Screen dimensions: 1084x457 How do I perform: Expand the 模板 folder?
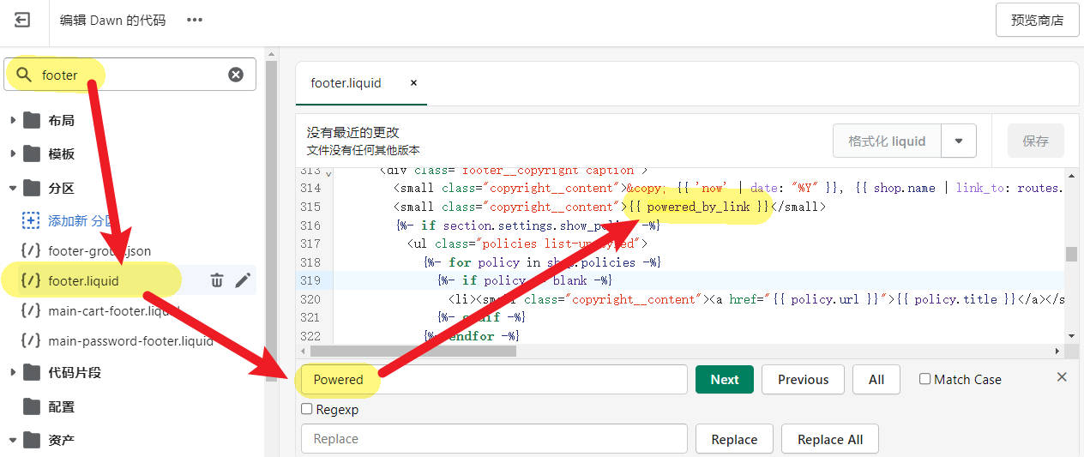13,153
